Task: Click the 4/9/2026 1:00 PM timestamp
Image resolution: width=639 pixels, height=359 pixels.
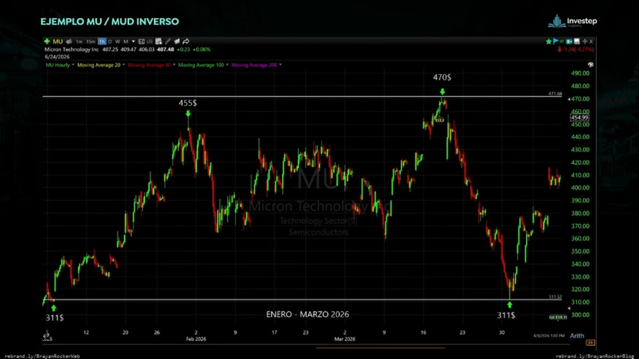Action: 550,336
